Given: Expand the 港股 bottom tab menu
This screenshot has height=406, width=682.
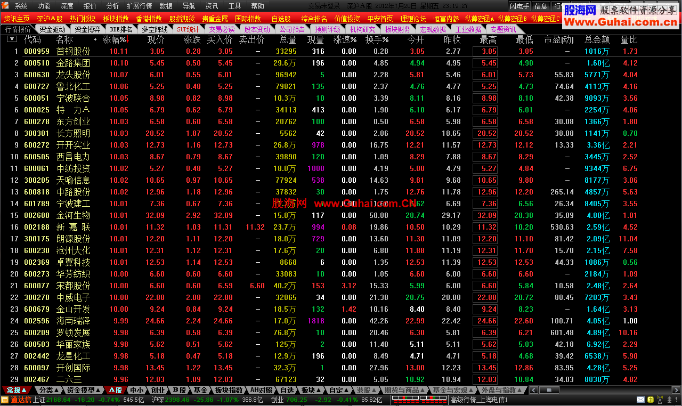Looking at the screenshot, I should coord(367,390).
